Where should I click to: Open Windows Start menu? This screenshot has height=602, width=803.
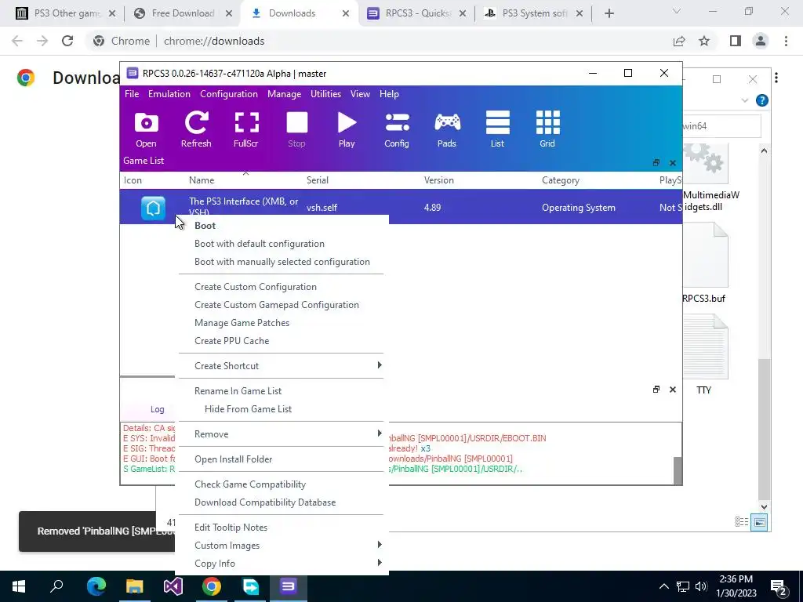coord(19,586)
